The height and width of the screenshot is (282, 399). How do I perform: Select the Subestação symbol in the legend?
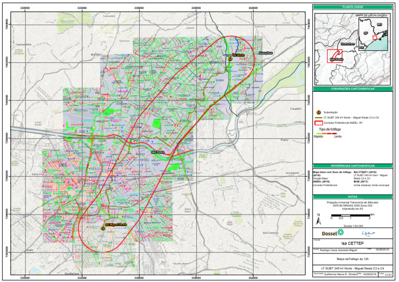click(318, 112)
